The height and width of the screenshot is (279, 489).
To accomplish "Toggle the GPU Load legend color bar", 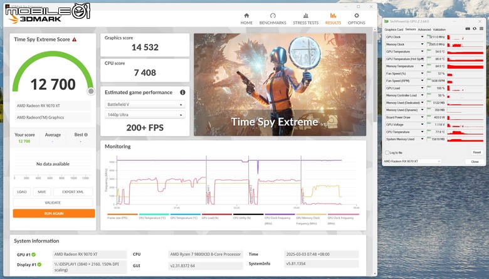I will (217, 214).
